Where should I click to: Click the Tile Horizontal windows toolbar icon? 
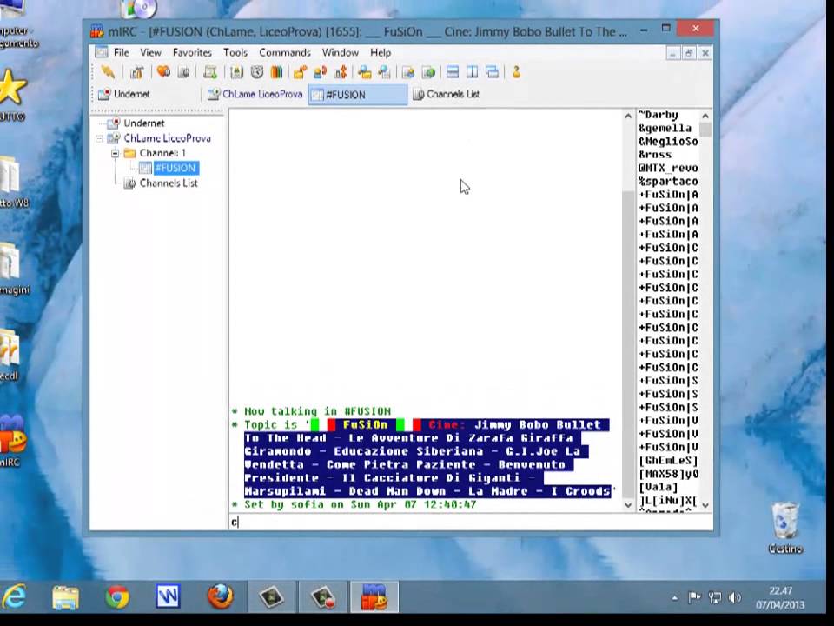(x=452, y=72)
